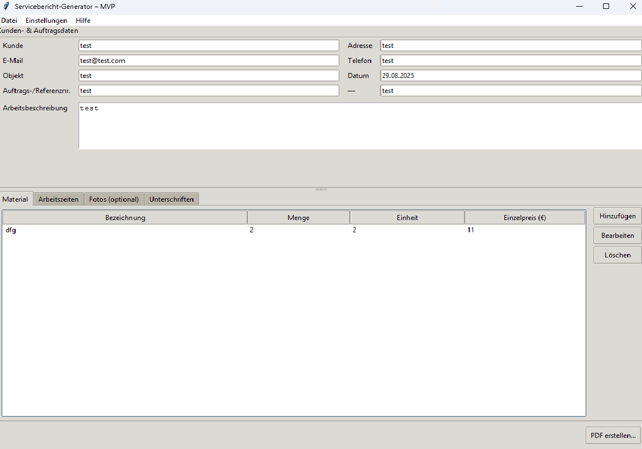Click the feather app icon in title bar
The height and width of the screenshot is (449, 642).
click(6, 6)
